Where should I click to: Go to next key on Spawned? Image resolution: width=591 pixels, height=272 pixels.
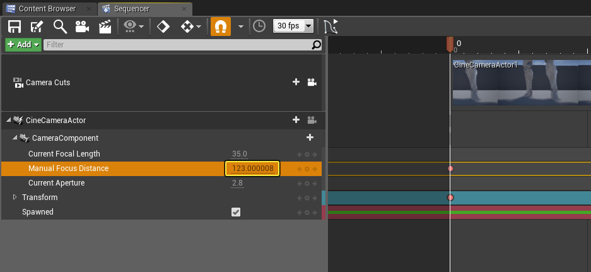[314, 213]
